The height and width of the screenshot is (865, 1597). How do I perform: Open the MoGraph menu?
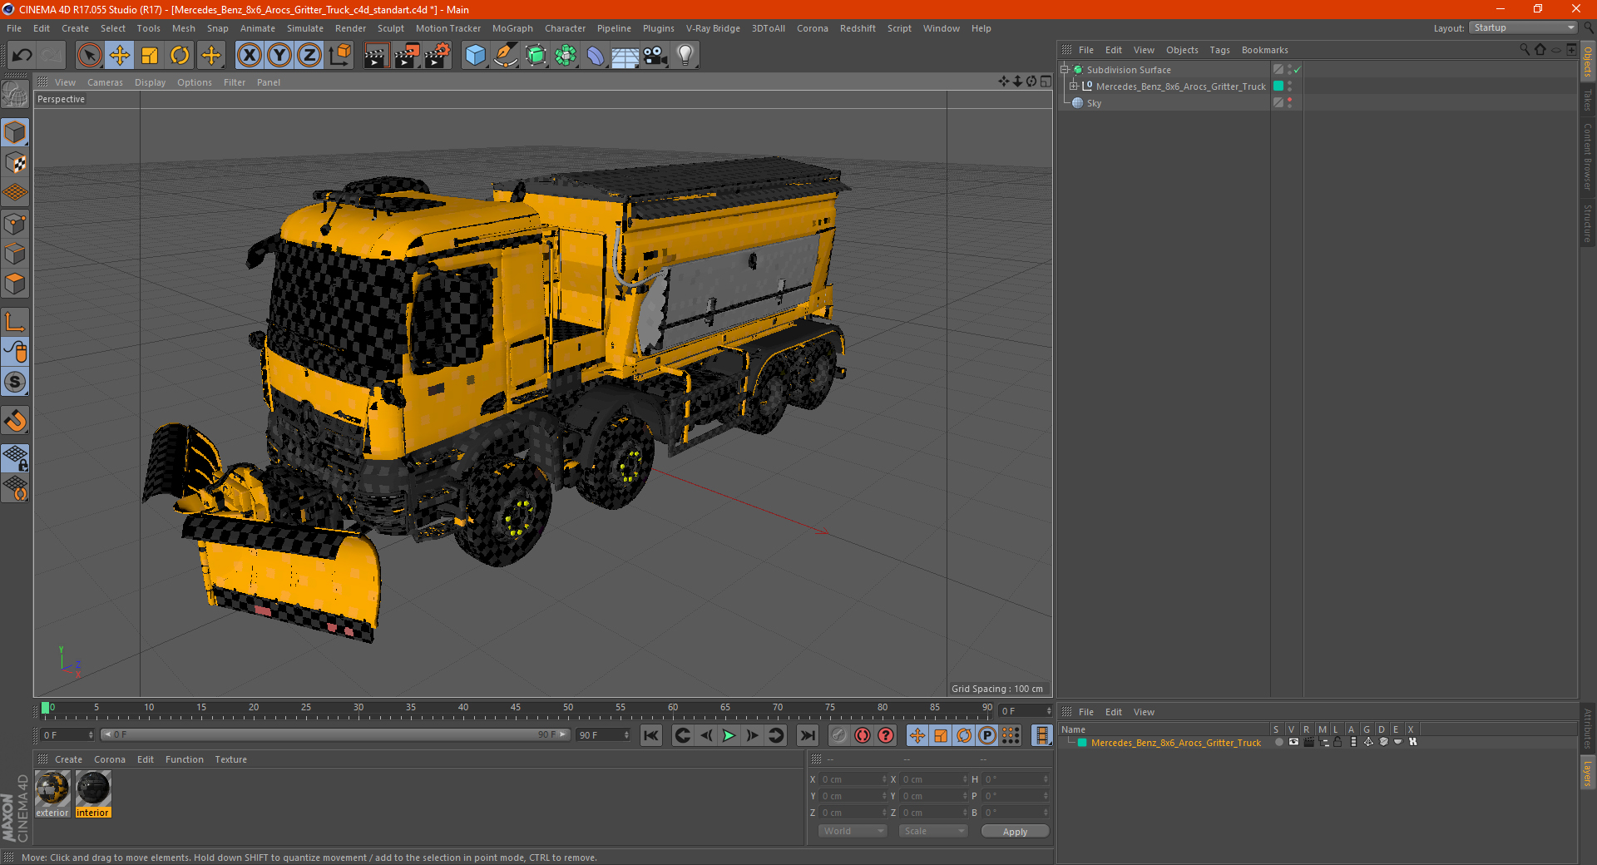[512, 28]
